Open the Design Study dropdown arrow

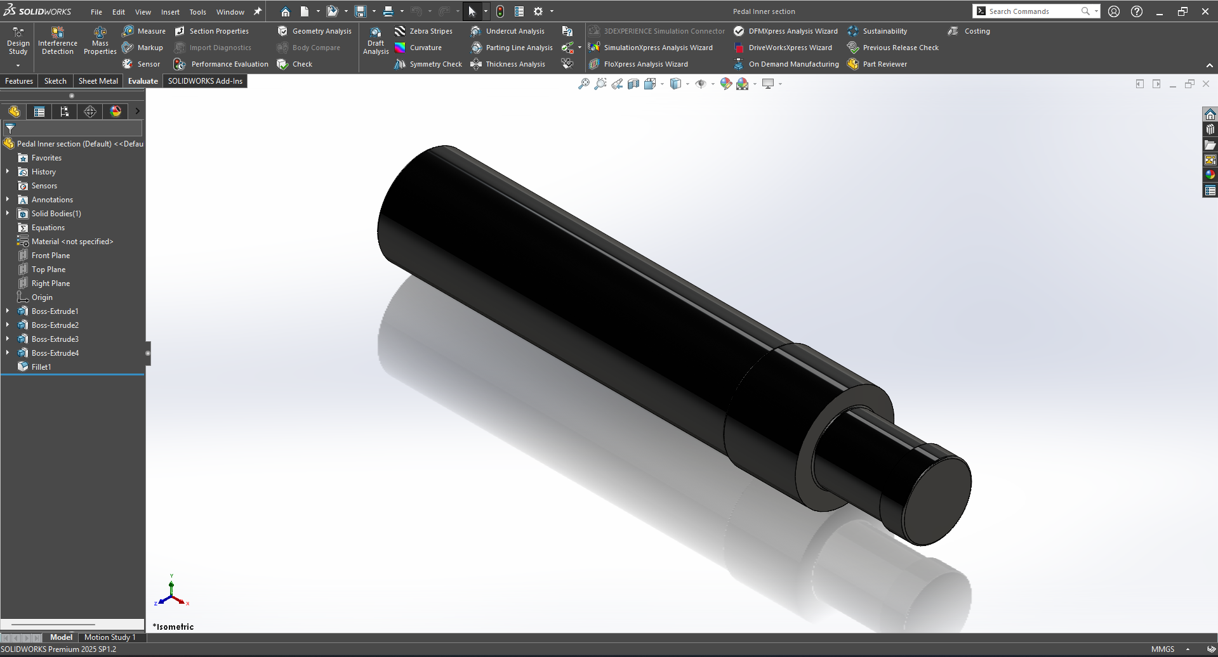coord(18,65)
